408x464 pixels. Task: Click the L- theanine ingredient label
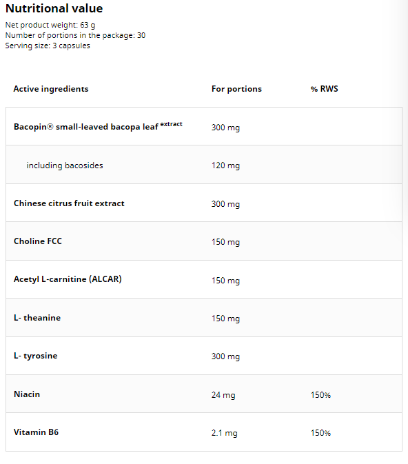coord(37,318)
